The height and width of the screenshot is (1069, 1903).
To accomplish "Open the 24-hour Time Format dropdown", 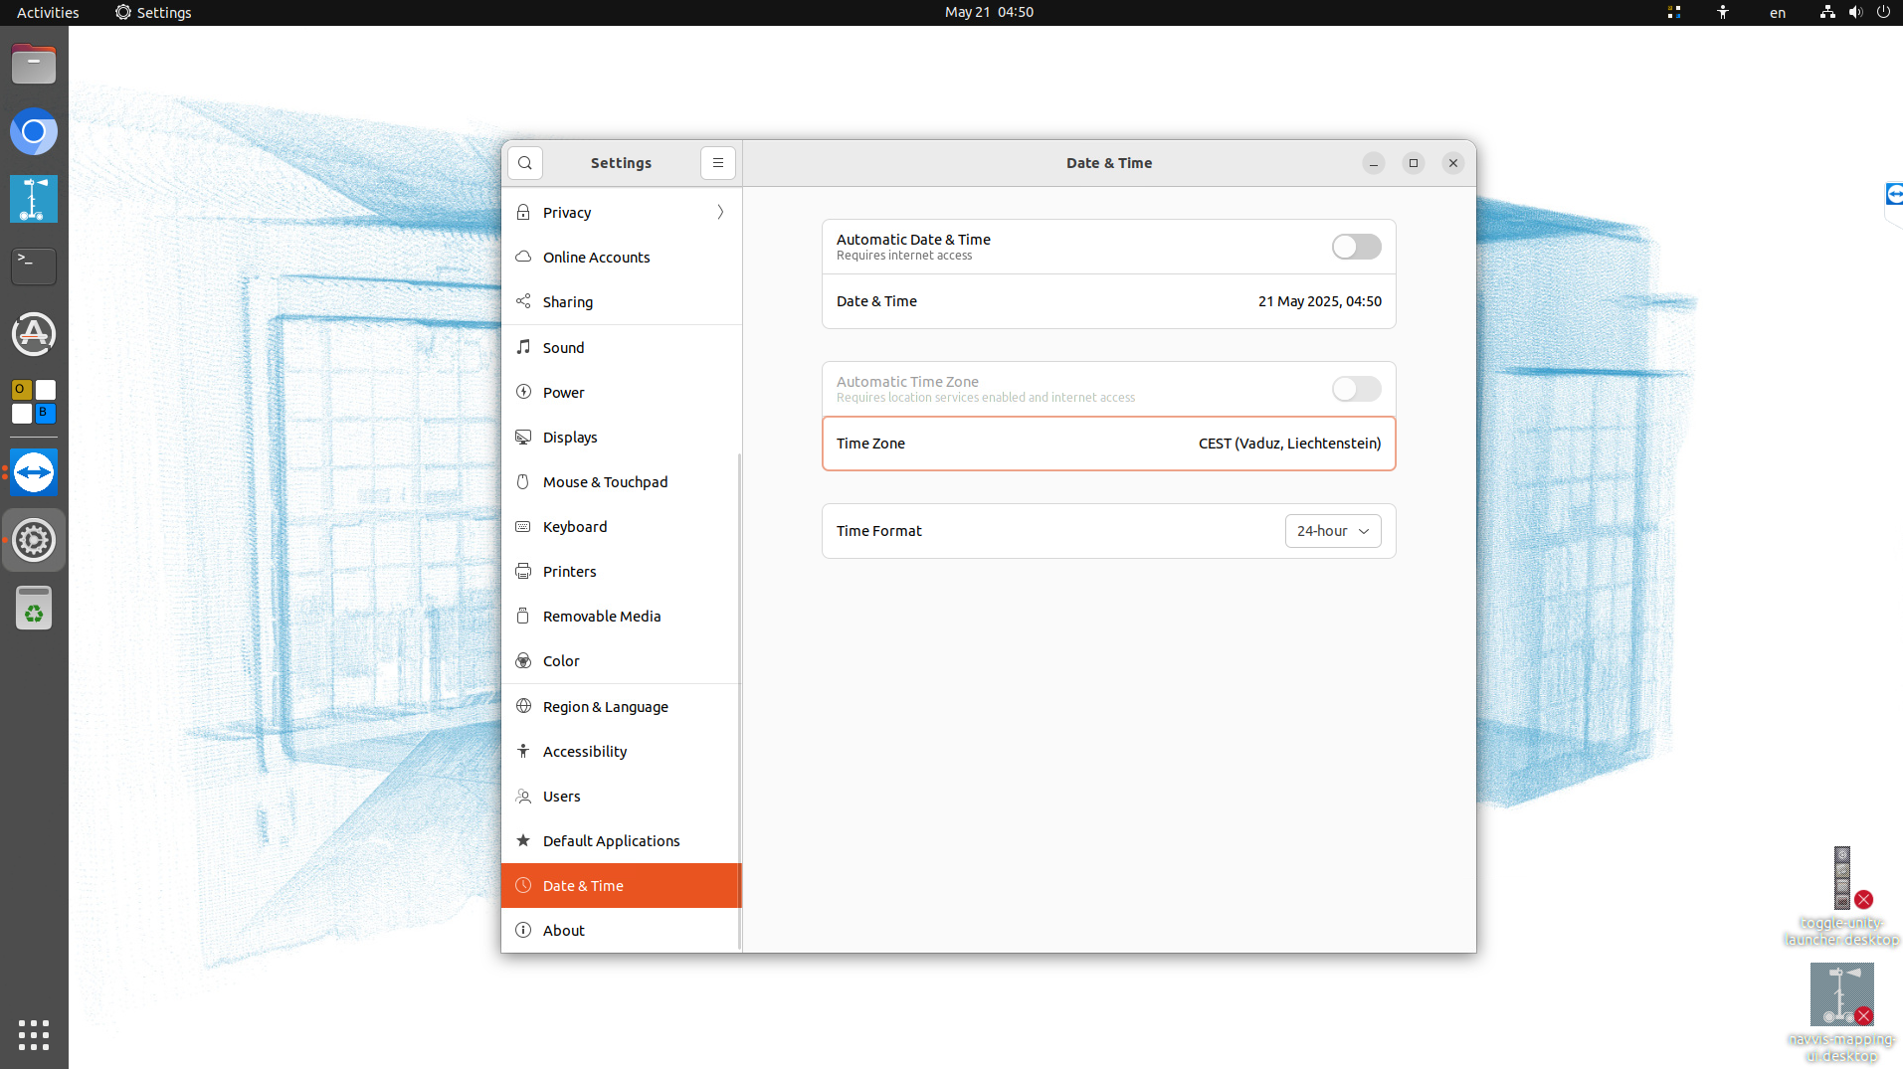I will pos(1333,531).
